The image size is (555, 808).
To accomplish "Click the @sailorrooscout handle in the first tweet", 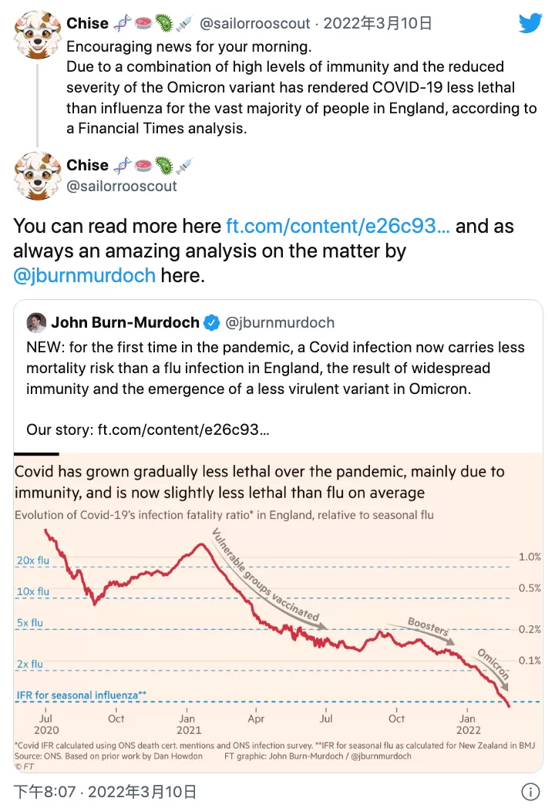I will [x=255, y=23].
